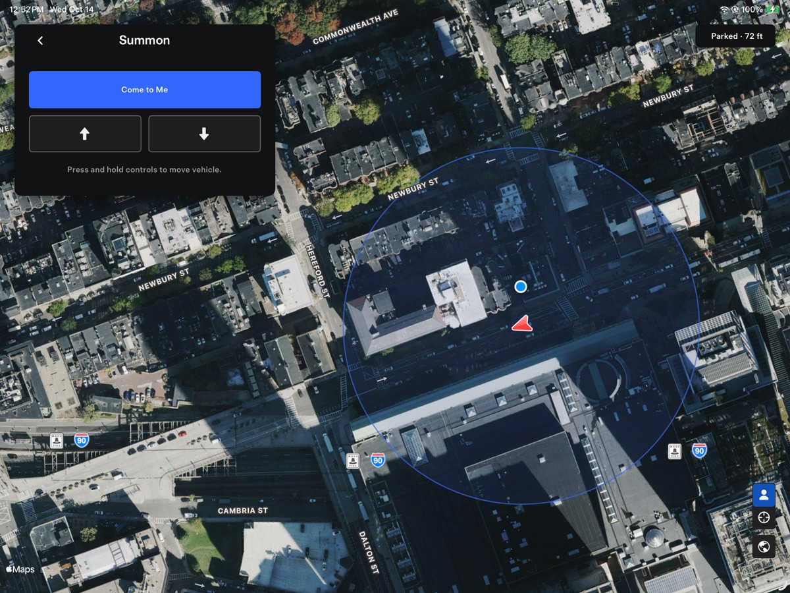Move vehicle backward with down arrow control

coord(204,134)
